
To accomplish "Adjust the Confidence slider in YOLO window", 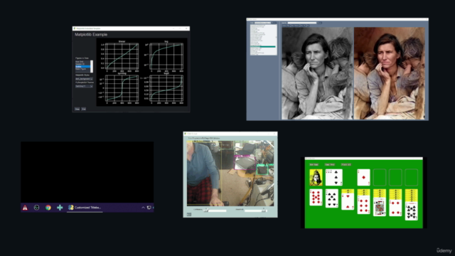I will coord(215,210).
